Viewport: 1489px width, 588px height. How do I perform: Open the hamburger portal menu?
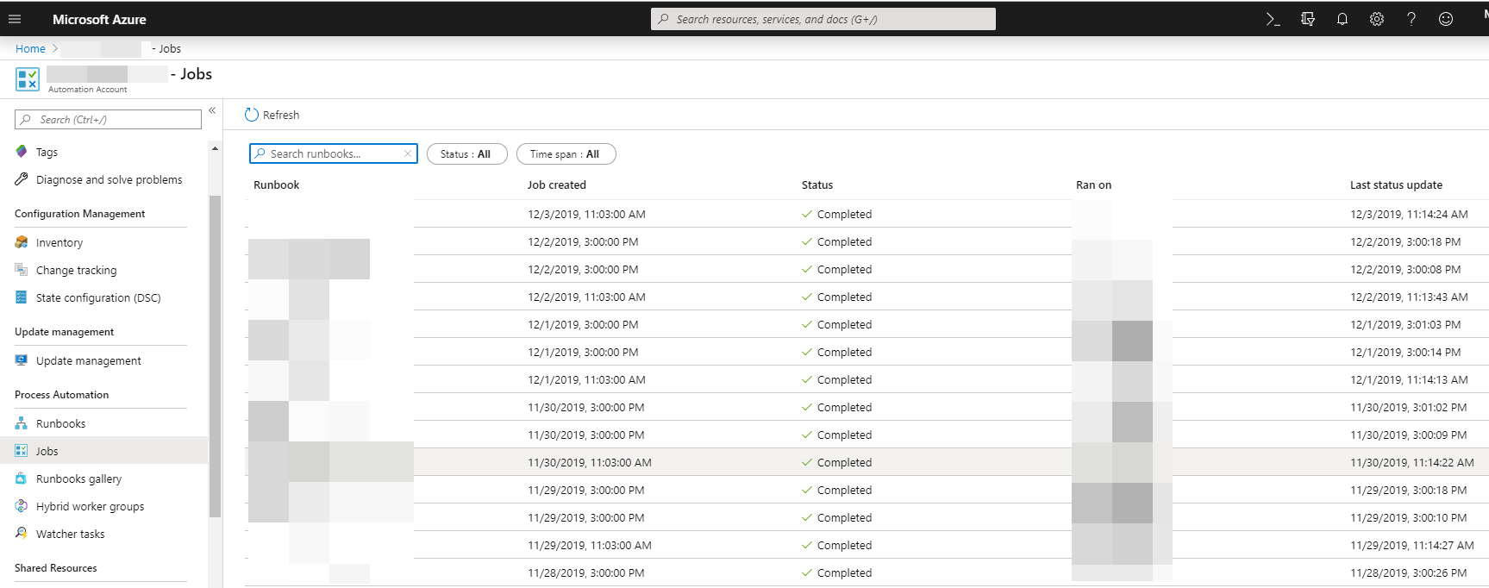[15, 19]
